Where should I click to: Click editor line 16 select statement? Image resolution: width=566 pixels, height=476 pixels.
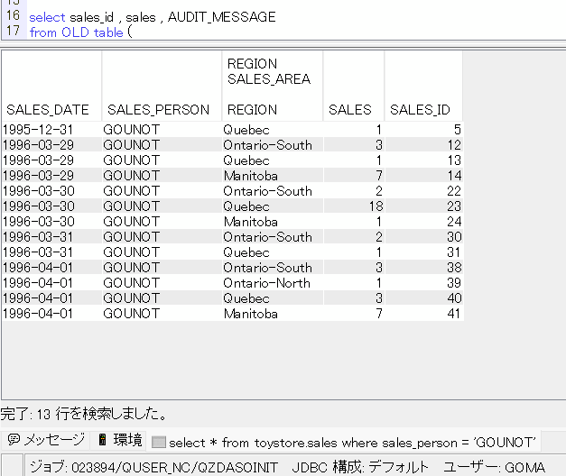click(153, 17)
